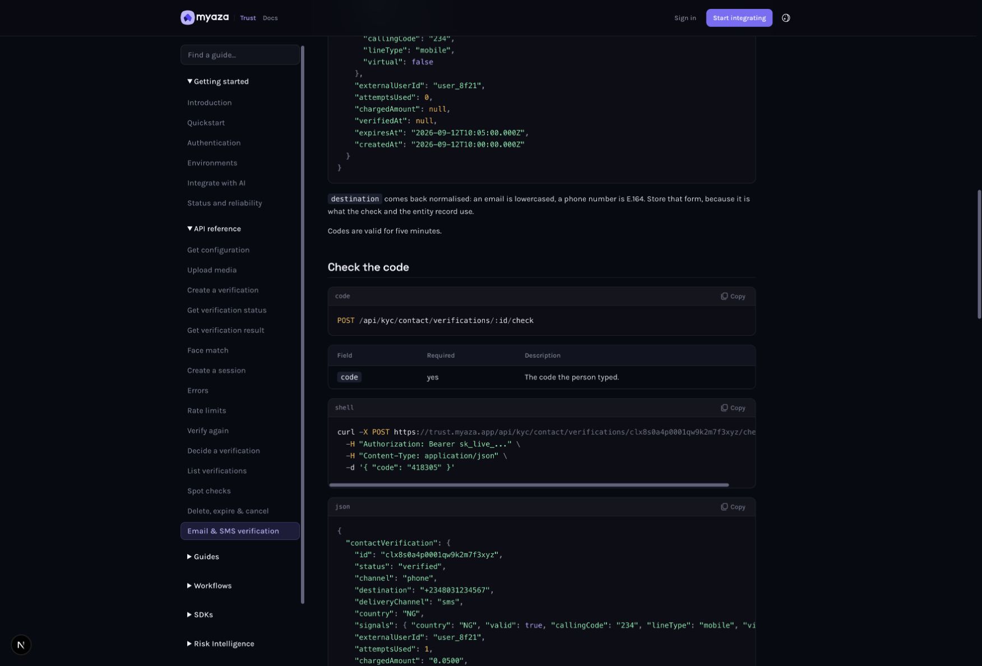Expand the Risk Intelligence section
982x666 pixels.
[220, 644]
